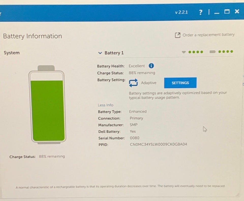Click the Connection value Primary
This screenshot has width=244, height=201.
coord(136,118)
